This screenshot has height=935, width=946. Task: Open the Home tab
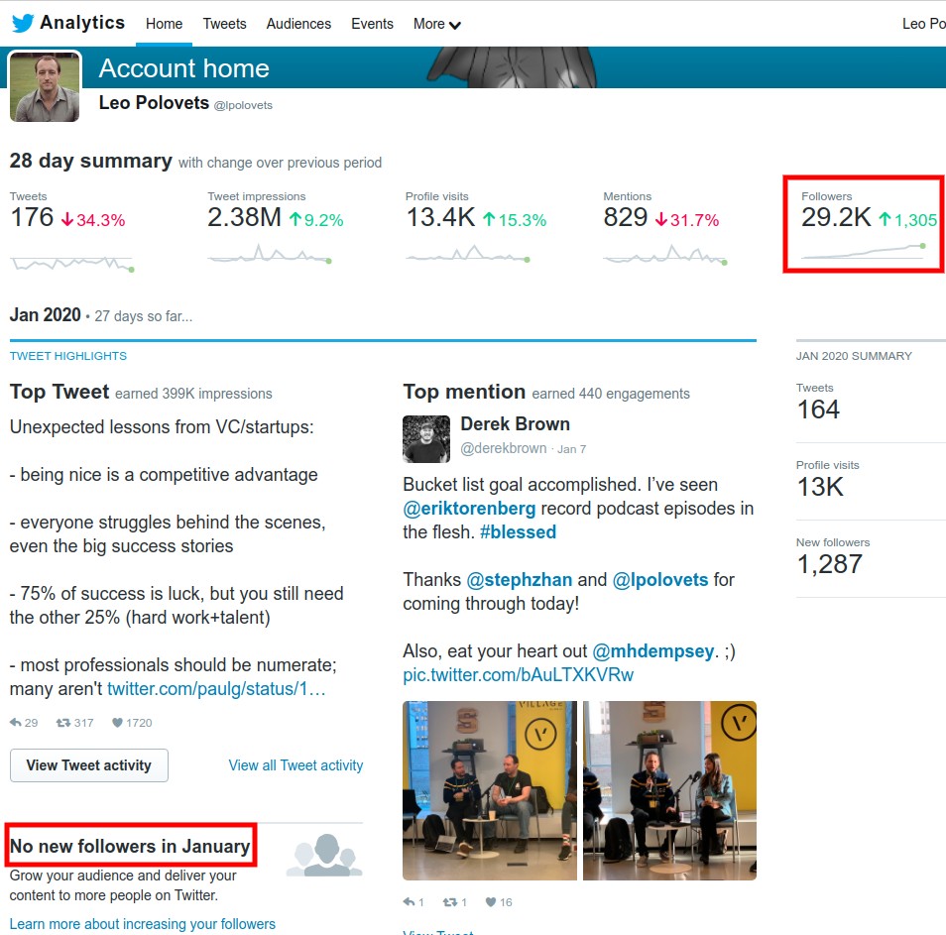pyautogui.click(x=164, y=24)
